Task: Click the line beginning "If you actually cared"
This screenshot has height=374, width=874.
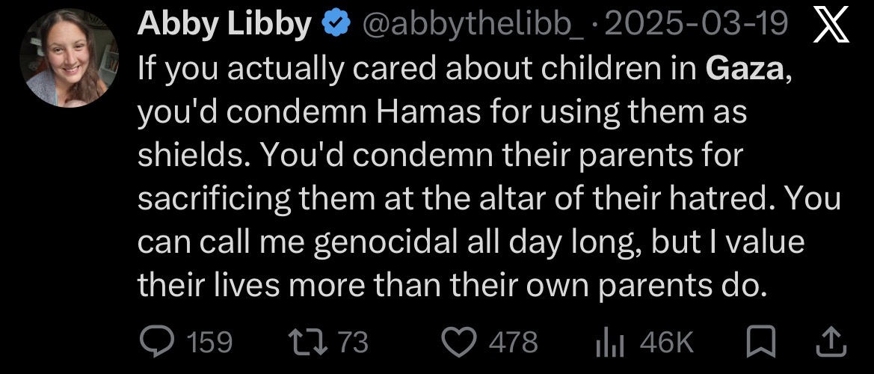Action: 465,71
